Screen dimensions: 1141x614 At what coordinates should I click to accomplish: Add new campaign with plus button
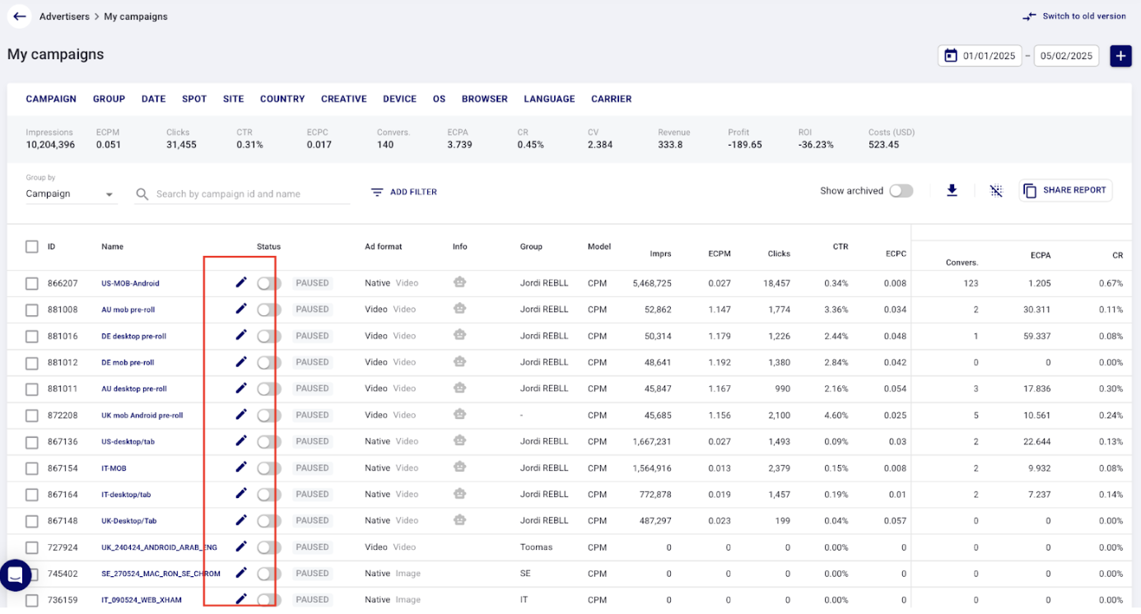tap(1120, 56)
